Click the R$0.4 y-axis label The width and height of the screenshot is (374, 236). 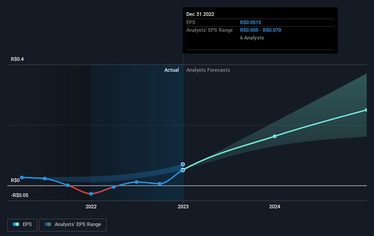pyautogui.click(x=17, y=59)
